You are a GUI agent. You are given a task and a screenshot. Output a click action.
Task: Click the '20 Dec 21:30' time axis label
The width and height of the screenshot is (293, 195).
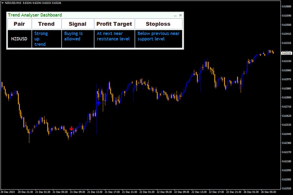(25, 192)
